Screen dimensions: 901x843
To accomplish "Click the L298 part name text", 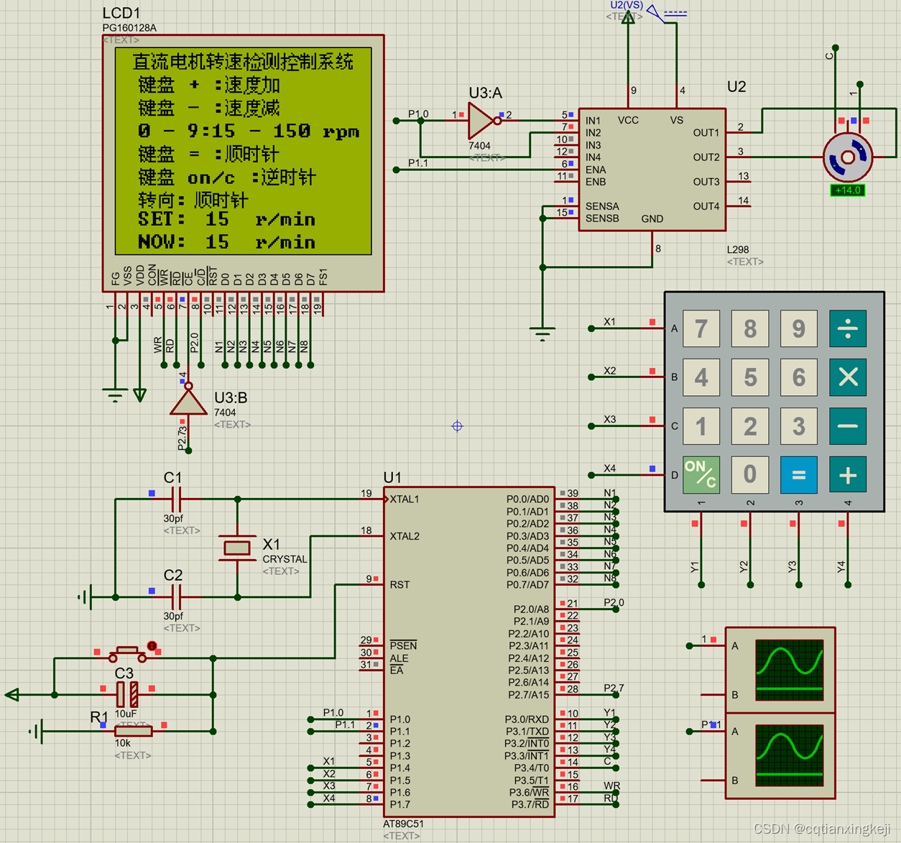I will [x=738, y=249].
